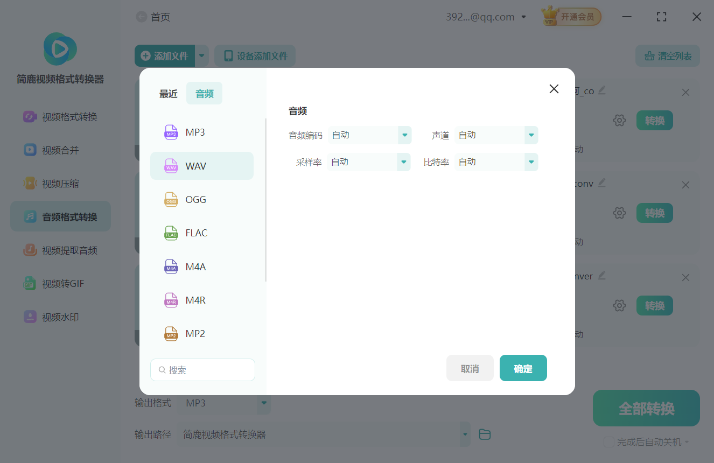Switch to 视频压缩 in the sidebar
This screenshot has height=463, width=714.
(x=60, y=183)
